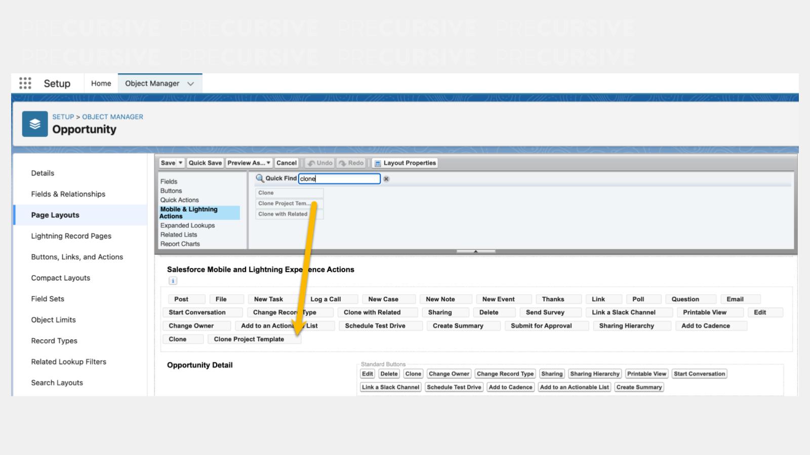Select Related Lists in the palette list
Viewport: 810px width, 455px height.
179,235
